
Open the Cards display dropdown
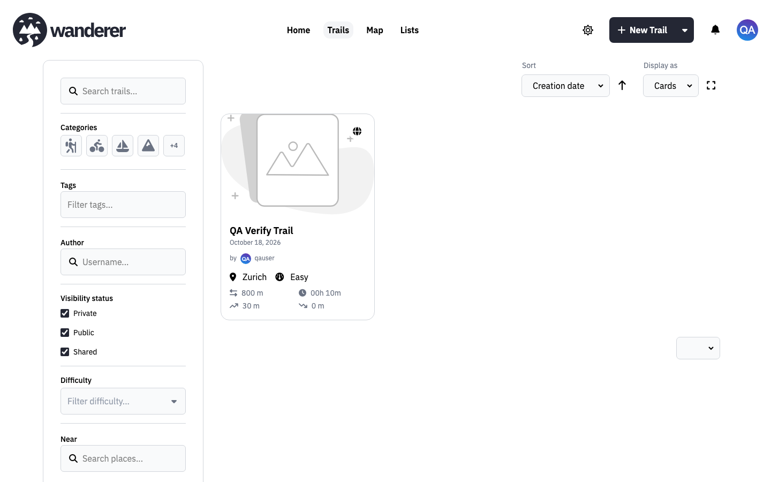click(671, 86)
